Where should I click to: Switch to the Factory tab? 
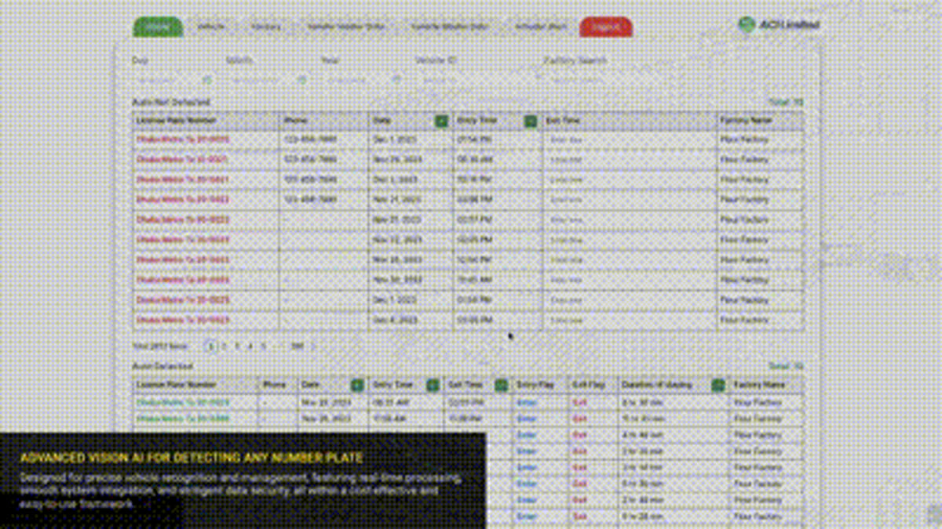(x=265, y=27)
